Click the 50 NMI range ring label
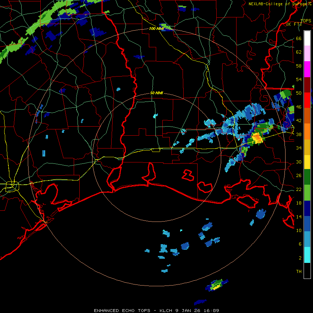The image size is (313, 313). point(156,93)
